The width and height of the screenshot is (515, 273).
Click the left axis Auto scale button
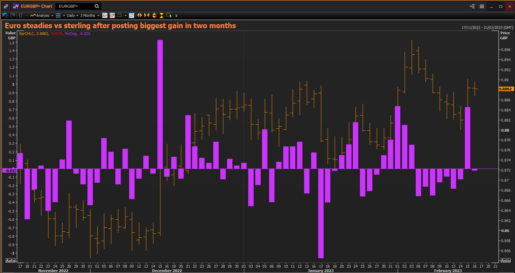pos(11,261)
